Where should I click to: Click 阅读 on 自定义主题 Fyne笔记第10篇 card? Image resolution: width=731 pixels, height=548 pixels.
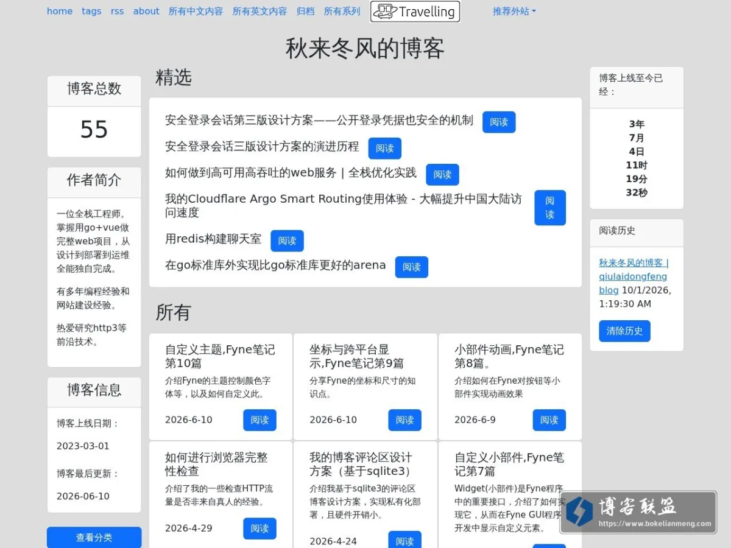tap(260, 420)
